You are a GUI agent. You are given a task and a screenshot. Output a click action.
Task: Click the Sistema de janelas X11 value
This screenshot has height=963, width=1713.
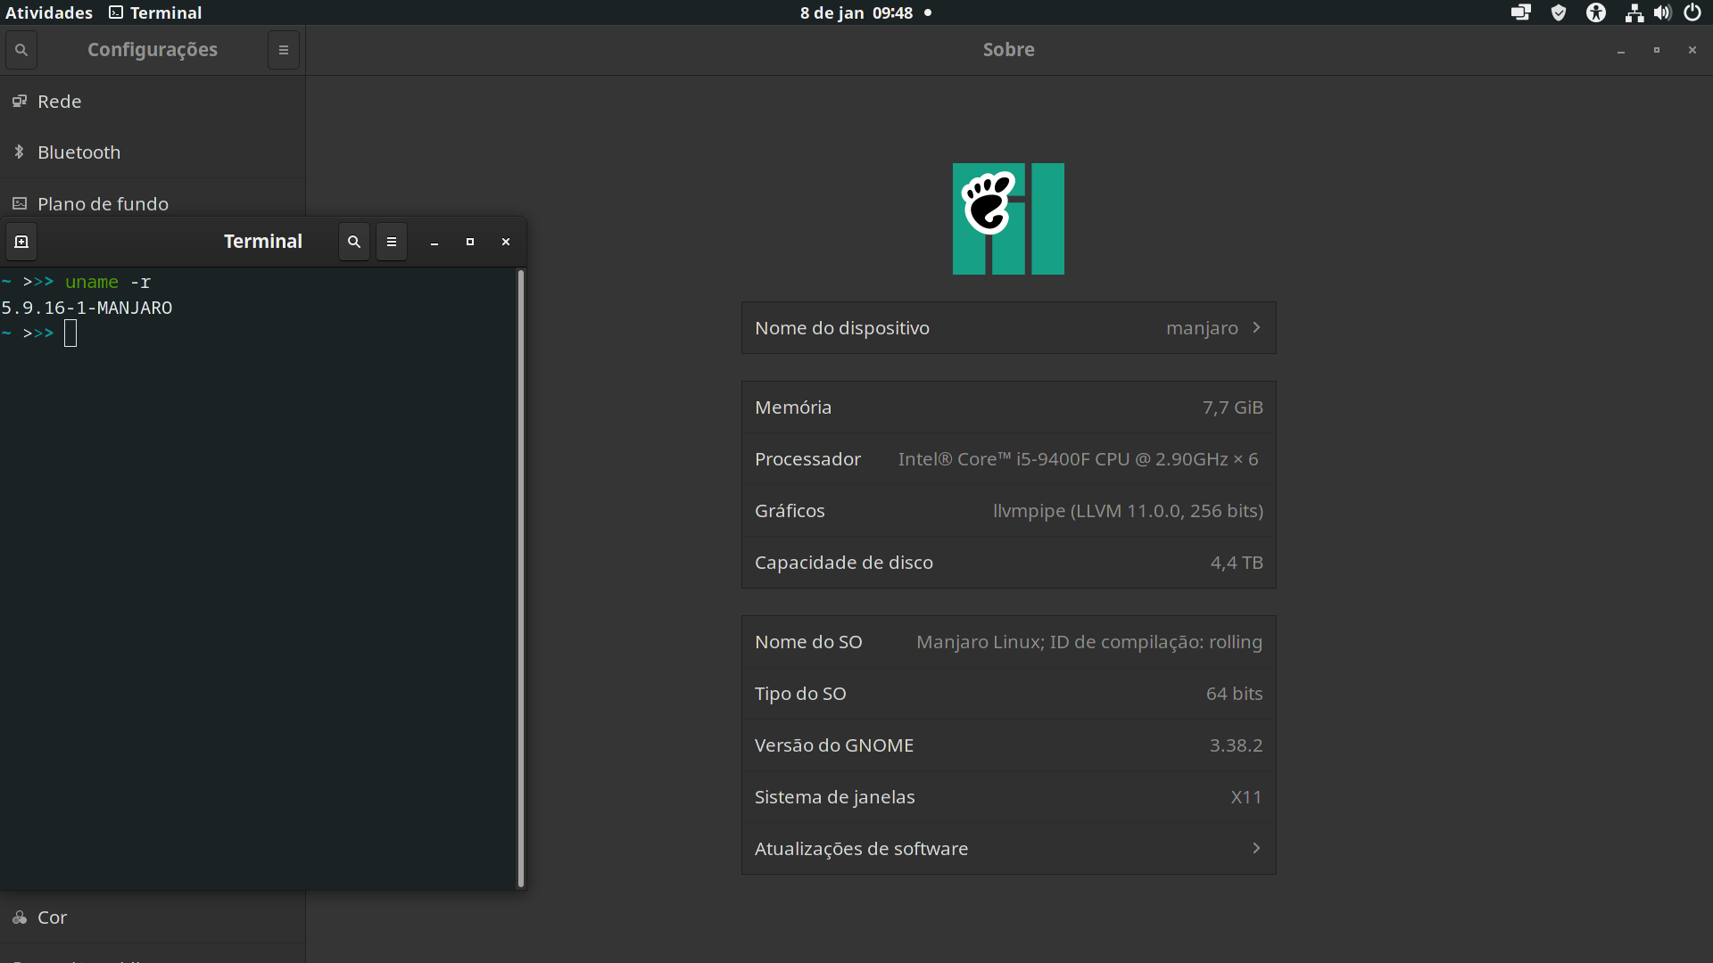point(1246,797)
